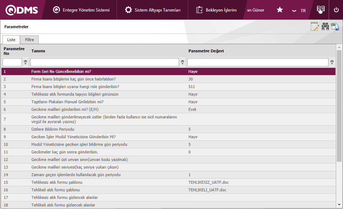
Task: Click the power logout icon
Action: [x=336, y=10]
